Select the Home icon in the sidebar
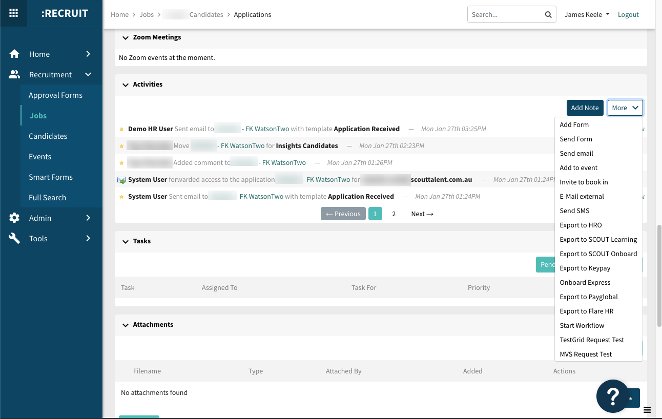This screenshot has height=419, width=662. (x=14, y=54)
